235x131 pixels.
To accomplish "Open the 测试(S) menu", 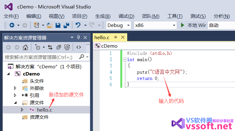I will click(x=198, y=16).
